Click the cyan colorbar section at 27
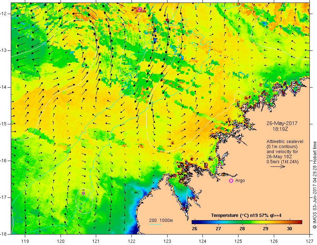Image resolution: width=317 pixels, height=245 pixels. tap(218, 222)
